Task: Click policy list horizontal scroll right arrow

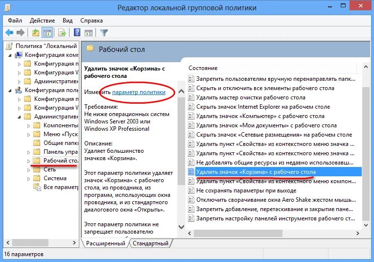Action: 357,234
